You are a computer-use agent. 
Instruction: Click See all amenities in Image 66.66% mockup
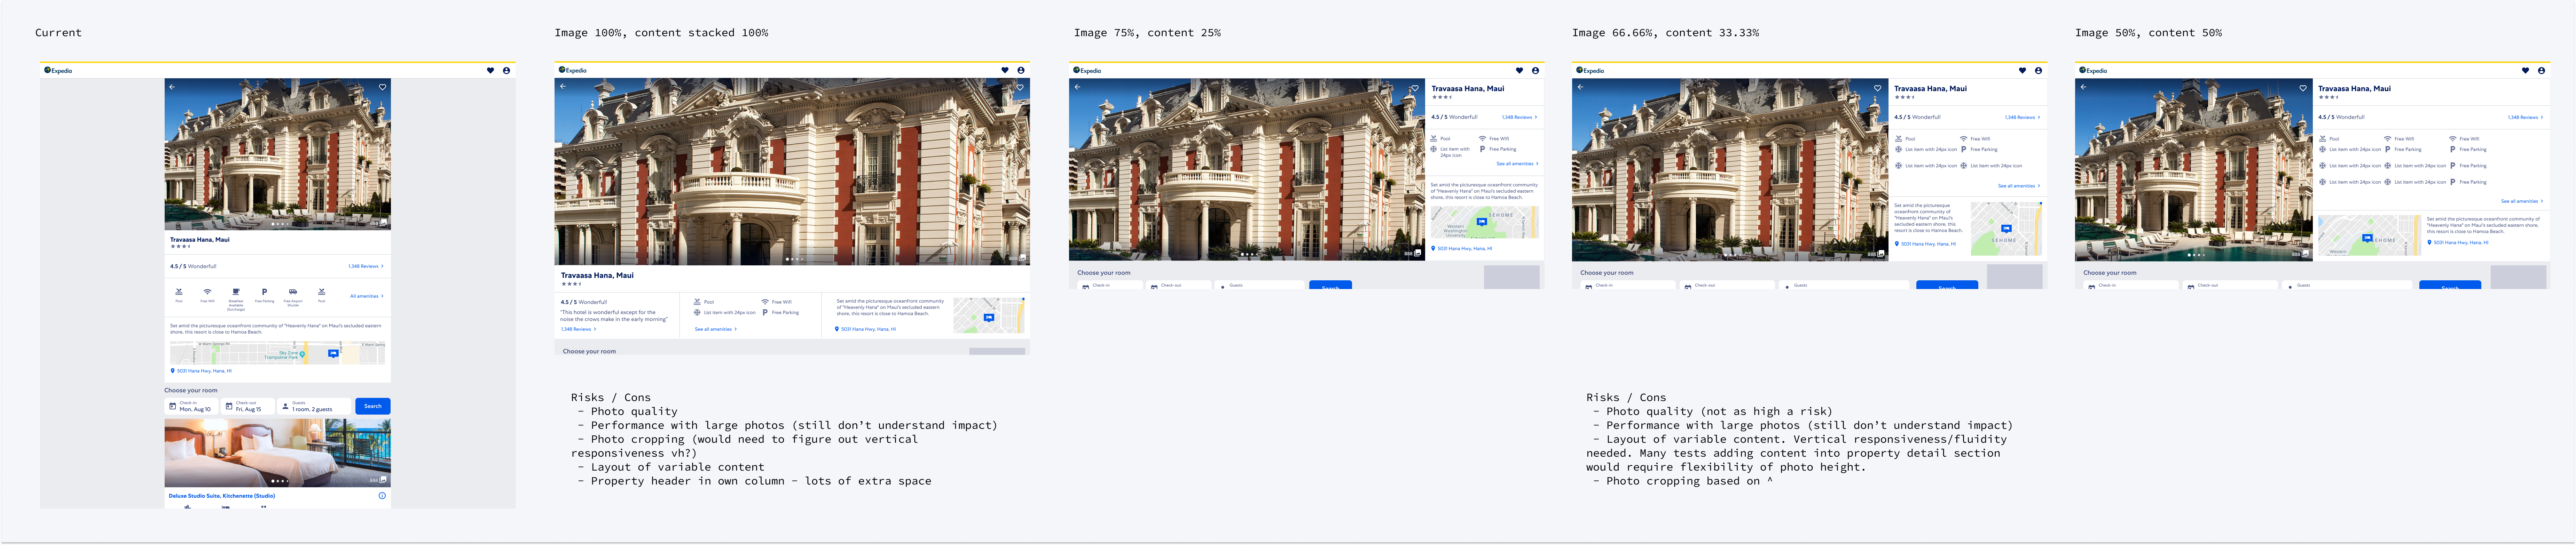coord(2019,186)
